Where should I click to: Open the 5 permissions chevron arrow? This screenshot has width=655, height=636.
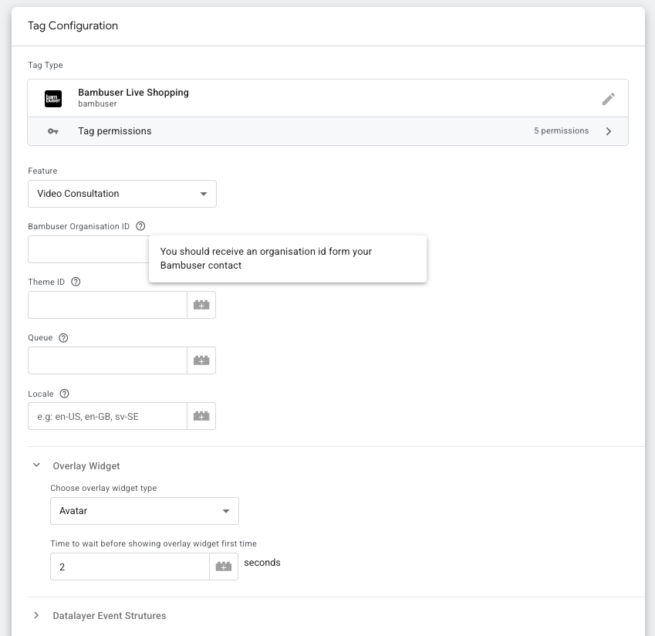coord(609,131)
